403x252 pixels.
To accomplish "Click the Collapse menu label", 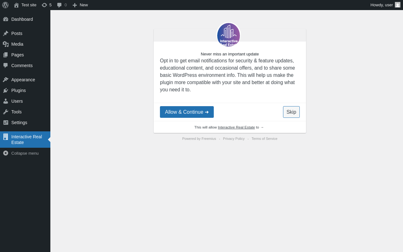I will coord(25,153).
